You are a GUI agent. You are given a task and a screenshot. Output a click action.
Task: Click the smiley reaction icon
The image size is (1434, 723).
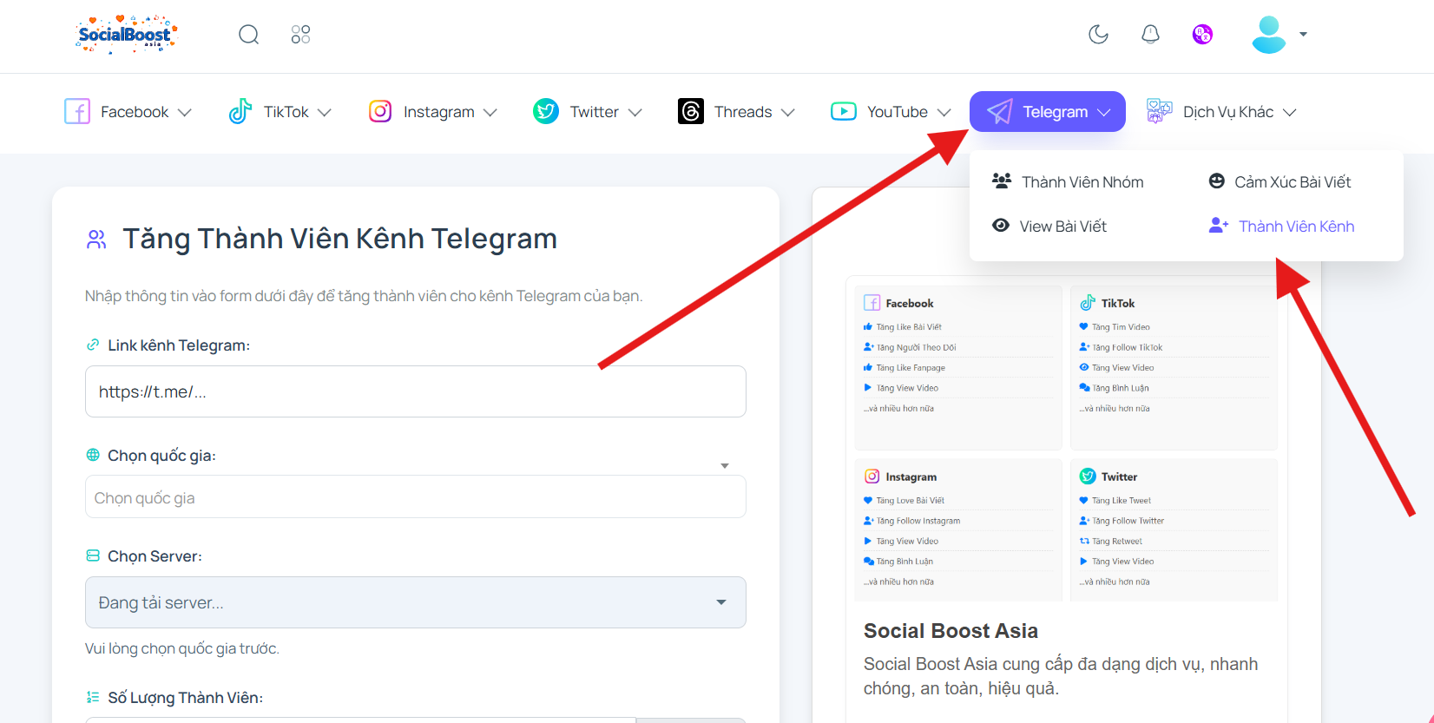(x=1217, y=181)
